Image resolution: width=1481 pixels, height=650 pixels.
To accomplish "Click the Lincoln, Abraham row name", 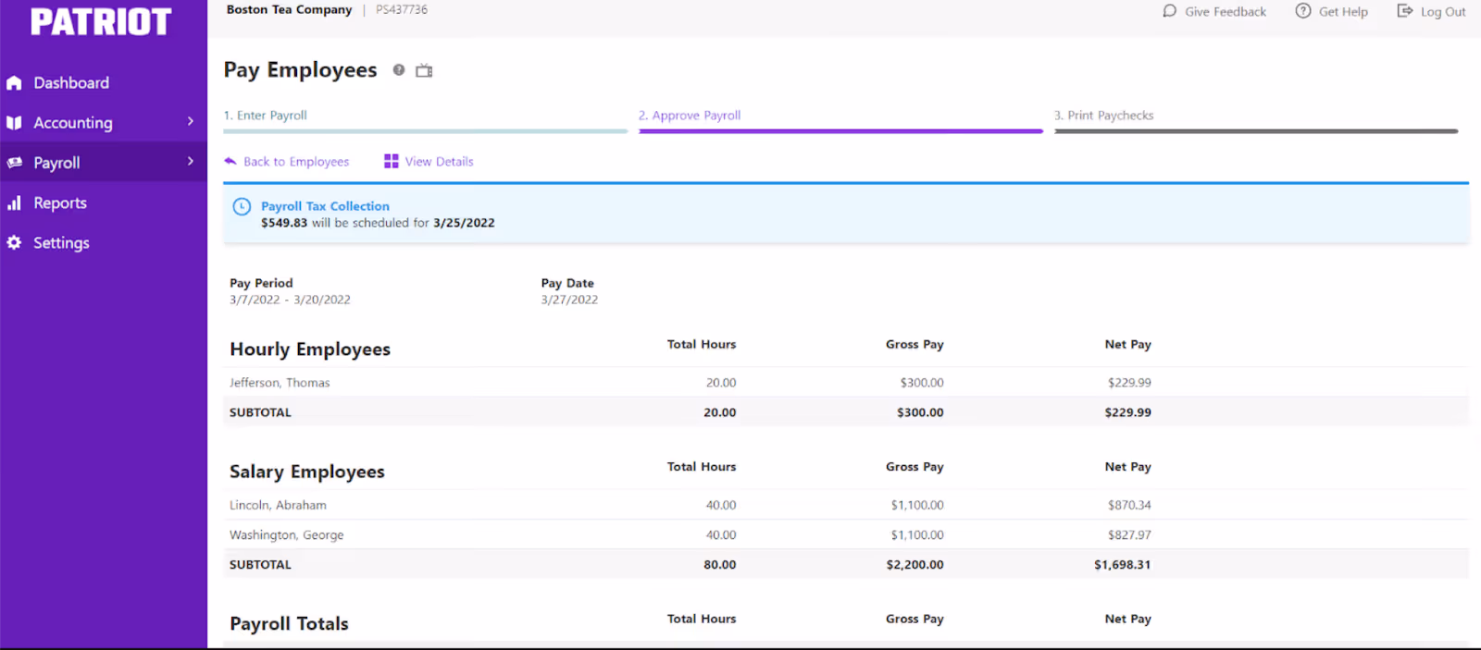I will pos(278,506).
